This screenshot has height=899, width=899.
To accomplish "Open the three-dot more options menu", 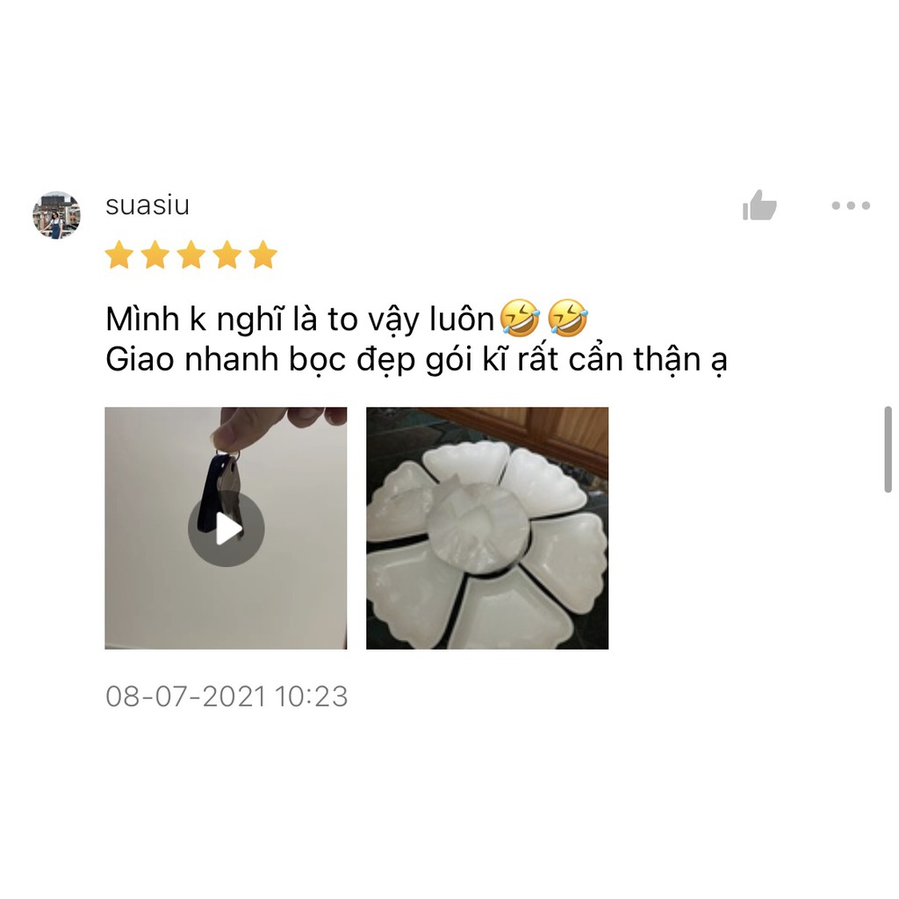I will tap(851, 205).
